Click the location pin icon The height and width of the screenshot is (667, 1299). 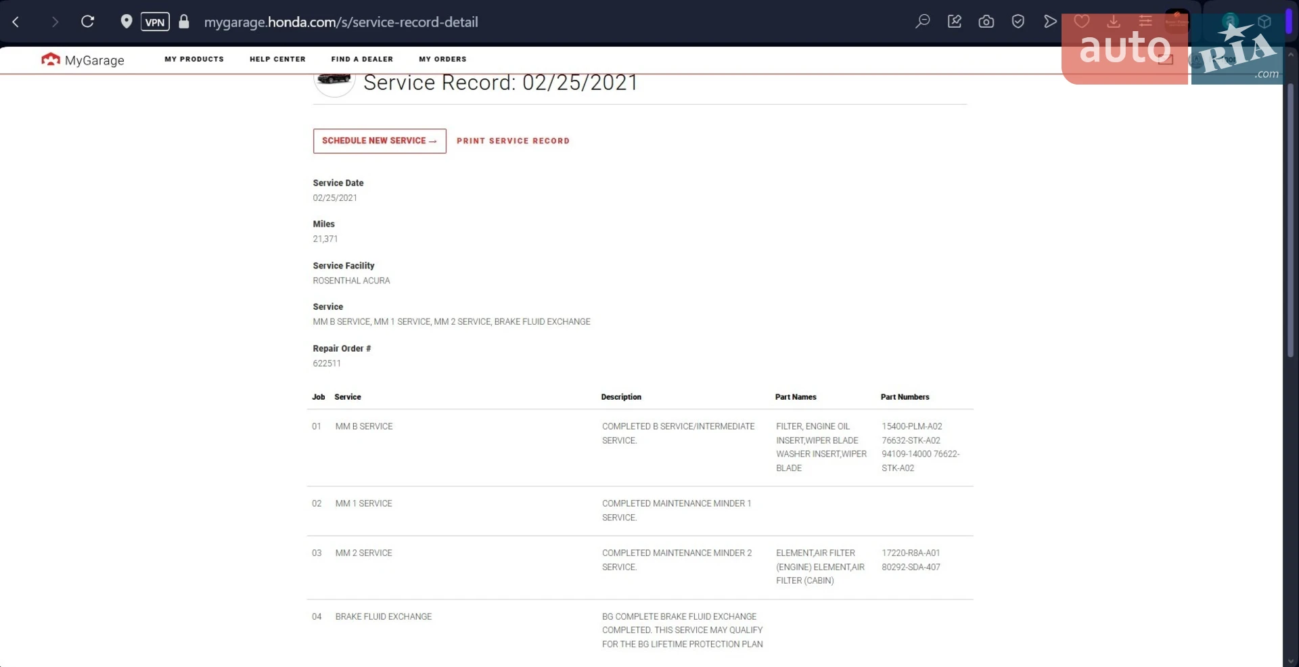tap(126, 22)
